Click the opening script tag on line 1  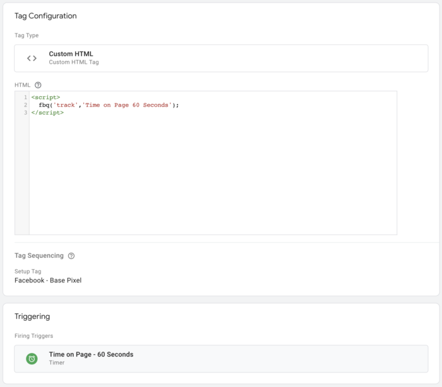tap(45, 98)
